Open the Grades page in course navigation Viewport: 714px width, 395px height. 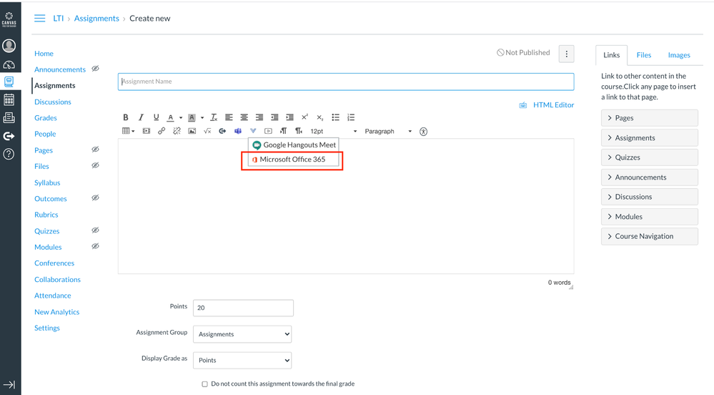point(46,118)
